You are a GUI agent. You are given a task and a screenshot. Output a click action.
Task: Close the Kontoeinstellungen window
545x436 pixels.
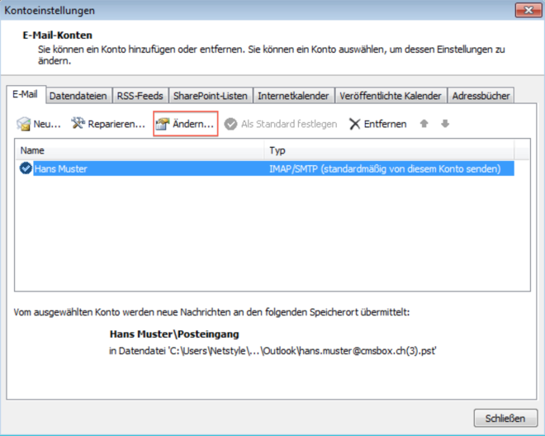click(528, 10)
